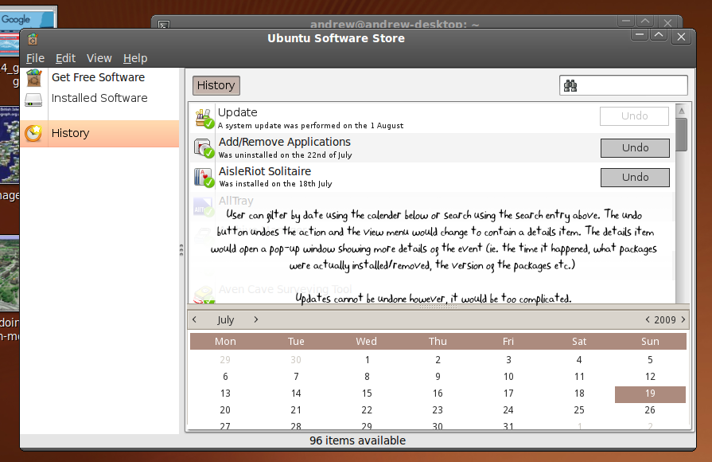The width and height of the screenshot is (712, 462).
Task: Click the Get Free Software icon
Action: point(33,77)
